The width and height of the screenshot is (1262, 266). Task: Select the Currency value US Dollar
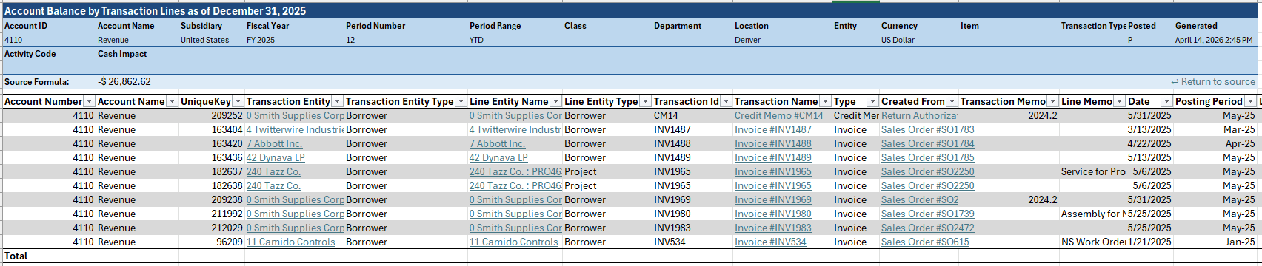tap(898, 40)
